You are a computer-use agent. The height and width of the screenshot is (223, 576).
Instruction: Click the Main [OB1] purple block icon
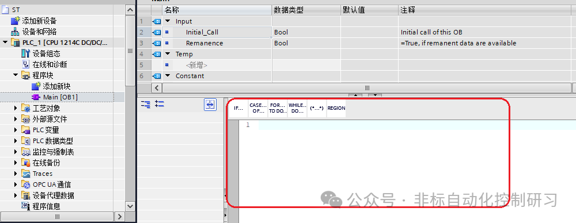coord(36,97)
